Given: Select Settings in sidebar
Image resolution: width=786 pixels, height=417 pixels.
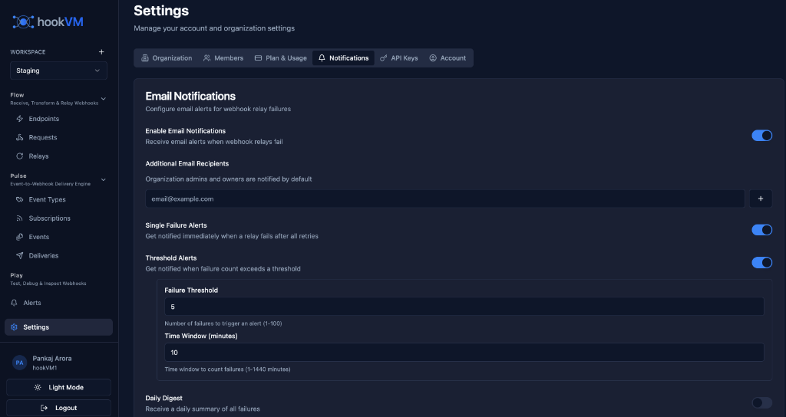Looking at the screenshot, I should click(x=58, y=327).
